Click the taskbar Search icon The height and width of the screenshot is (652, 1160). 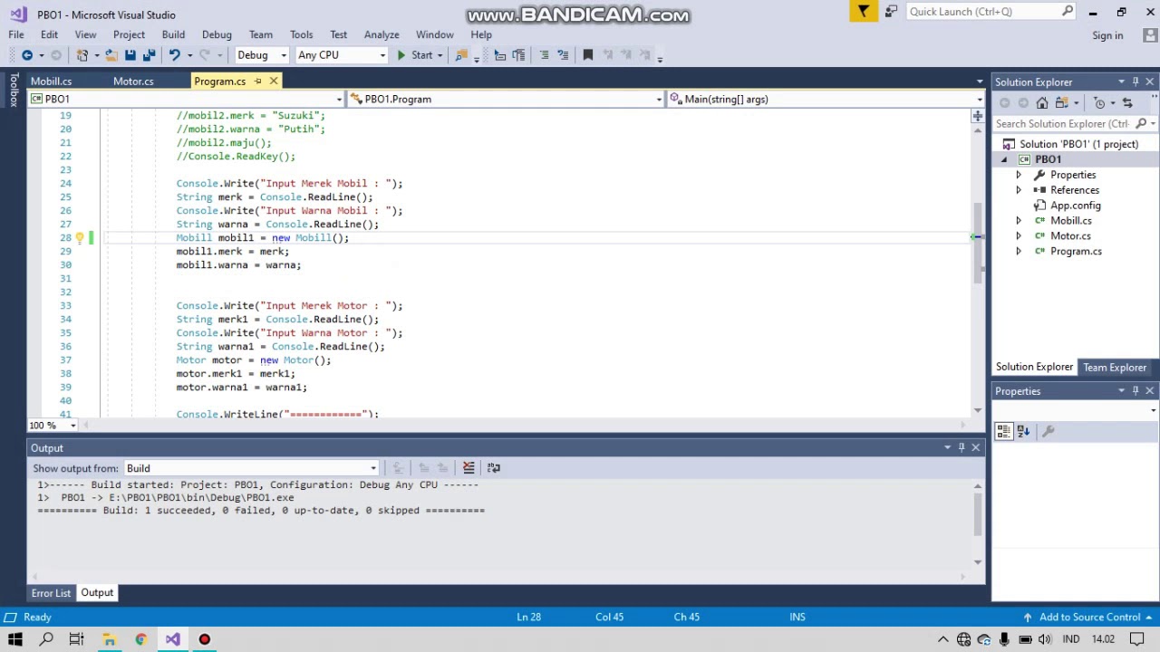46,639
